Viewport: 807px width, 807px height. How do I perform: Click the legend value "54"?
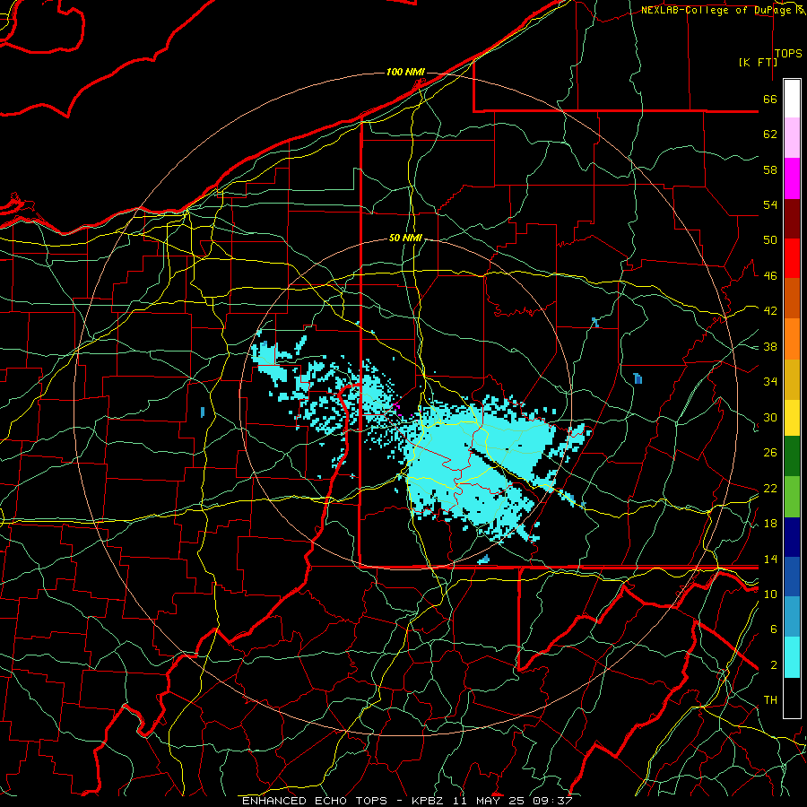tap(770, 204)
